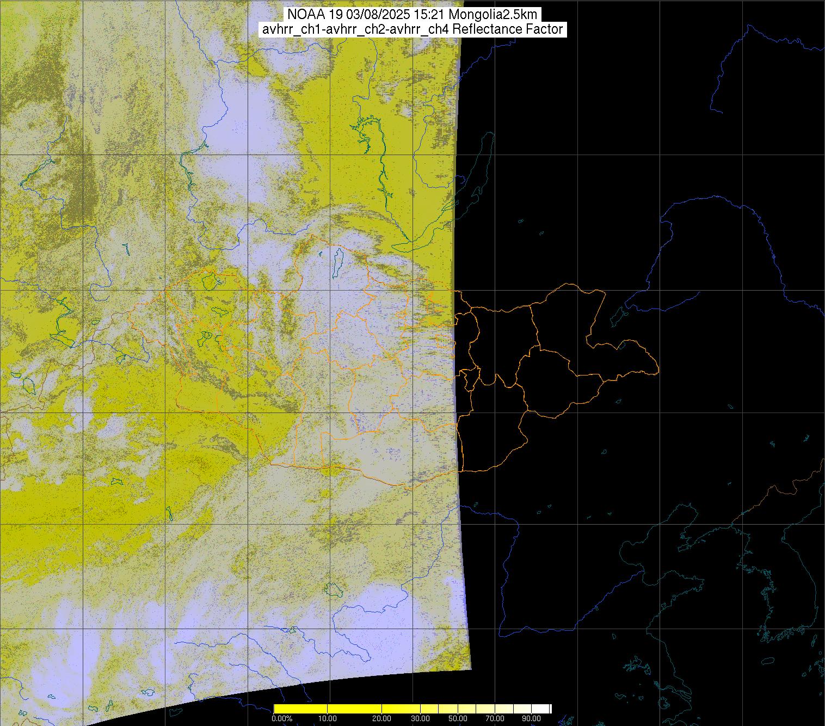This screenshot has width=825, height=726.
Task: Pick the white 90–100 segment of the color bar
Action: pos(540,709)
